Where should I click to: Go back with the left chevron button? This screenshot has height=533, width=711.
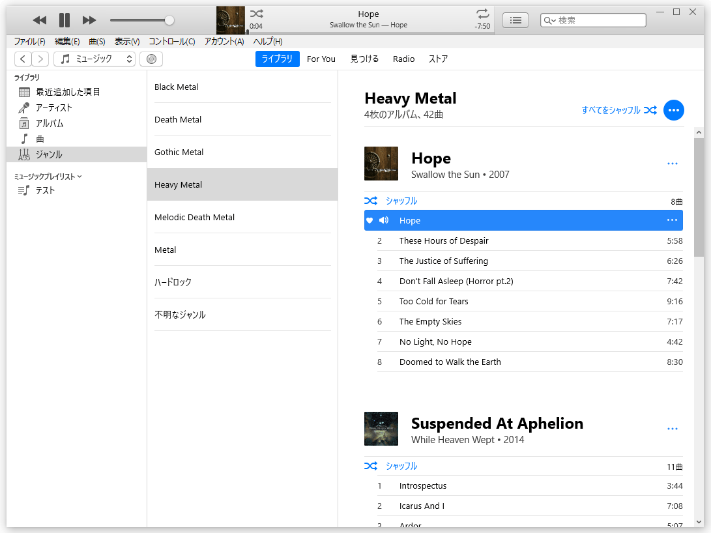coord(23,59)
